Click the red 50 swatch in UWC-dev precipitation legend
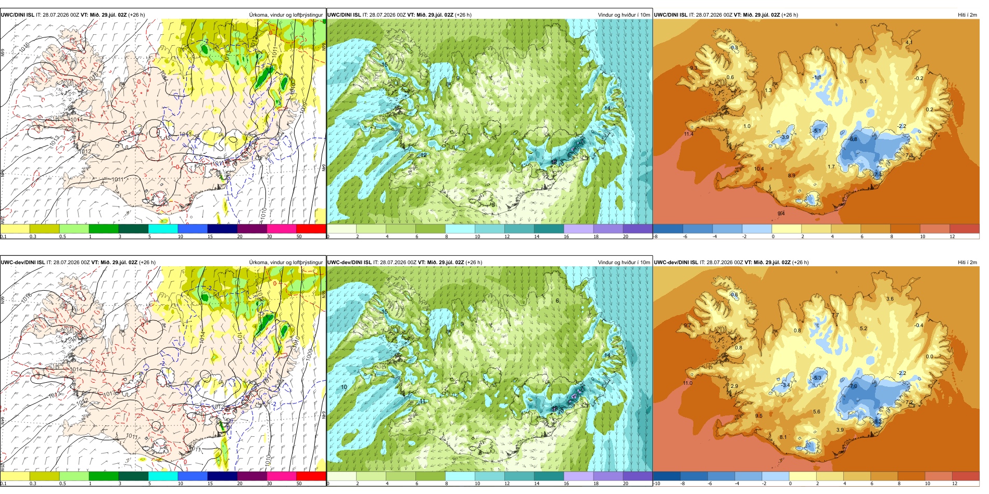The image size is (989, 494). [311, 476]
